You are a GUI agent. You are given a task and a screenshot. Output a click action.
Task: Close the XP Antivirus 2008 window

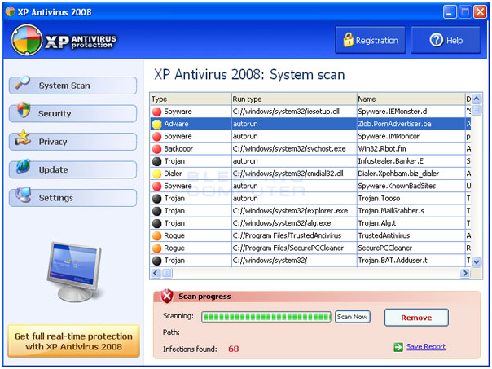tap(480, 12)
